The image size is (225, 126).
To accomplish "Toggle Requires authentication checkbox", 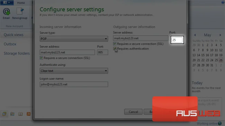I will [x=115, y=49].
